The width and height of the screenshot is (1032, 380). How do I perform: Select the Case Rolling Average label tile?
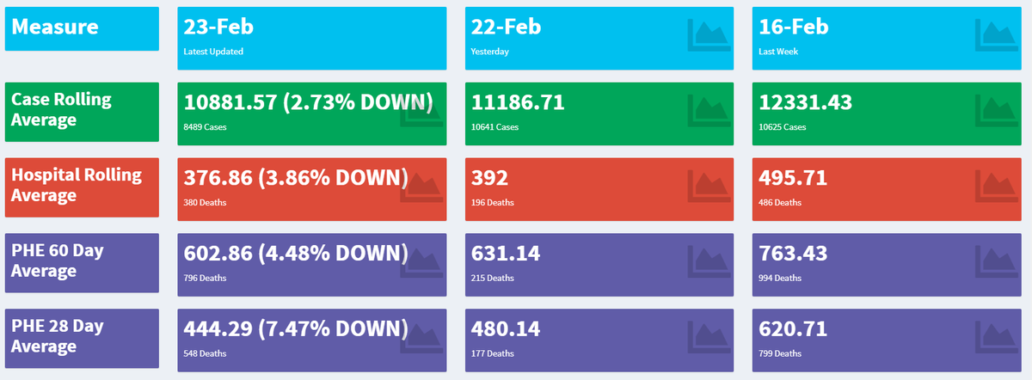(x=82, y=112)
